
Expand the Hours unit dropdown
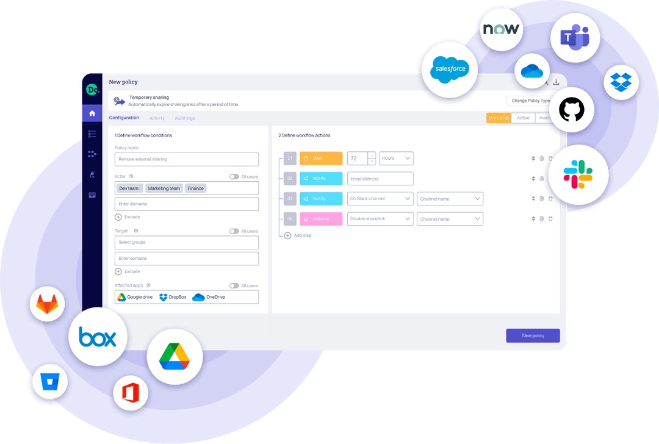(396, 159)
